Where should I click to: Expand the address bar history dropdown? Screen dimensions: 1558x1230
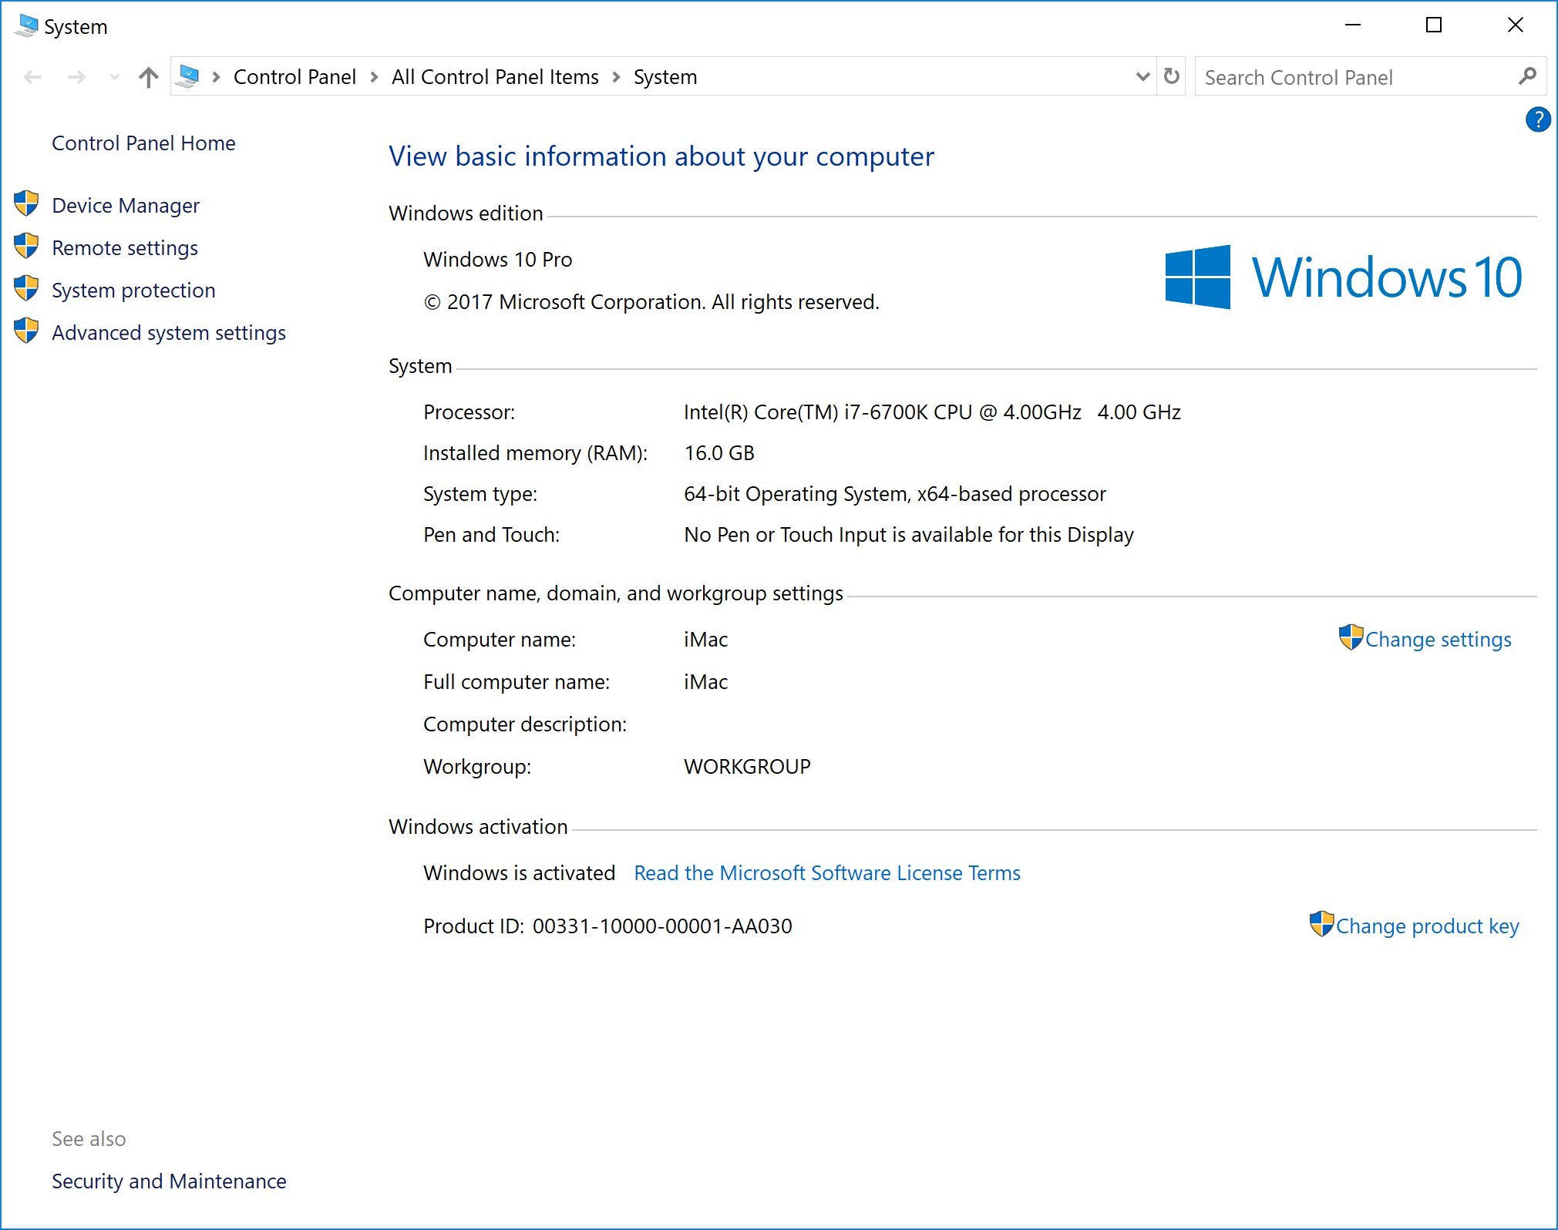tap(1142, 76)
